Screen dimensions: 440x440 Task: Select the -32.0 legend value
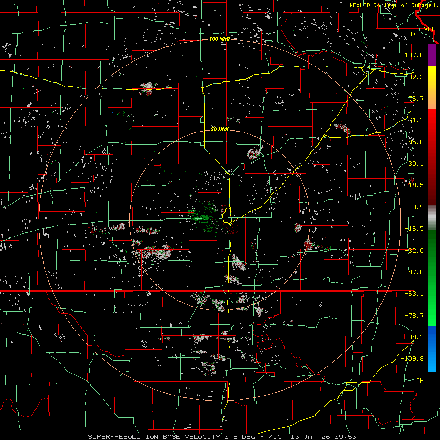tap(414, 251)
